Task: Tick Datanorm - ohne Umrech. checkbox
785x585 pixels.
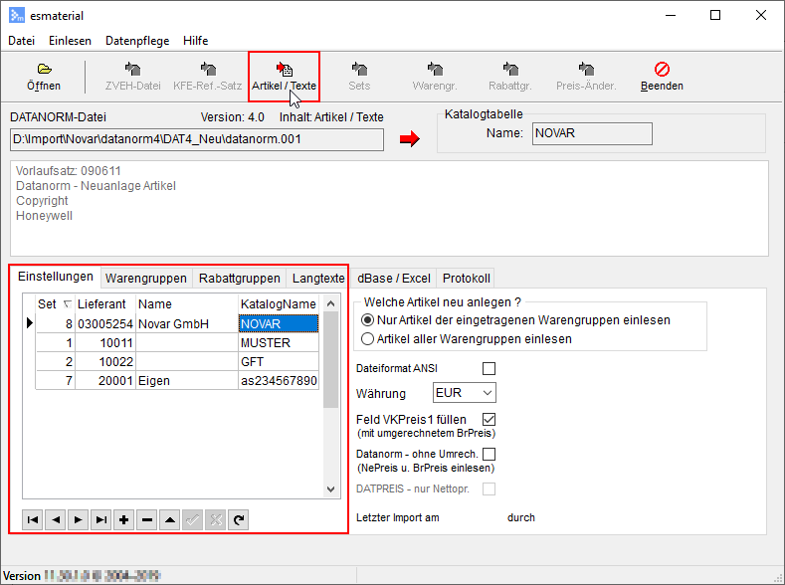Action: coord(489,455)
